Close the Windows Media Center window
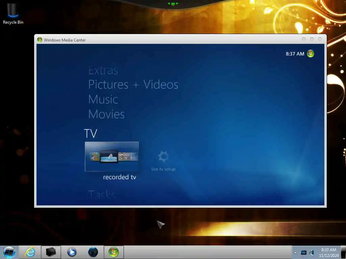Screen dimensions: 346x259 320,39
